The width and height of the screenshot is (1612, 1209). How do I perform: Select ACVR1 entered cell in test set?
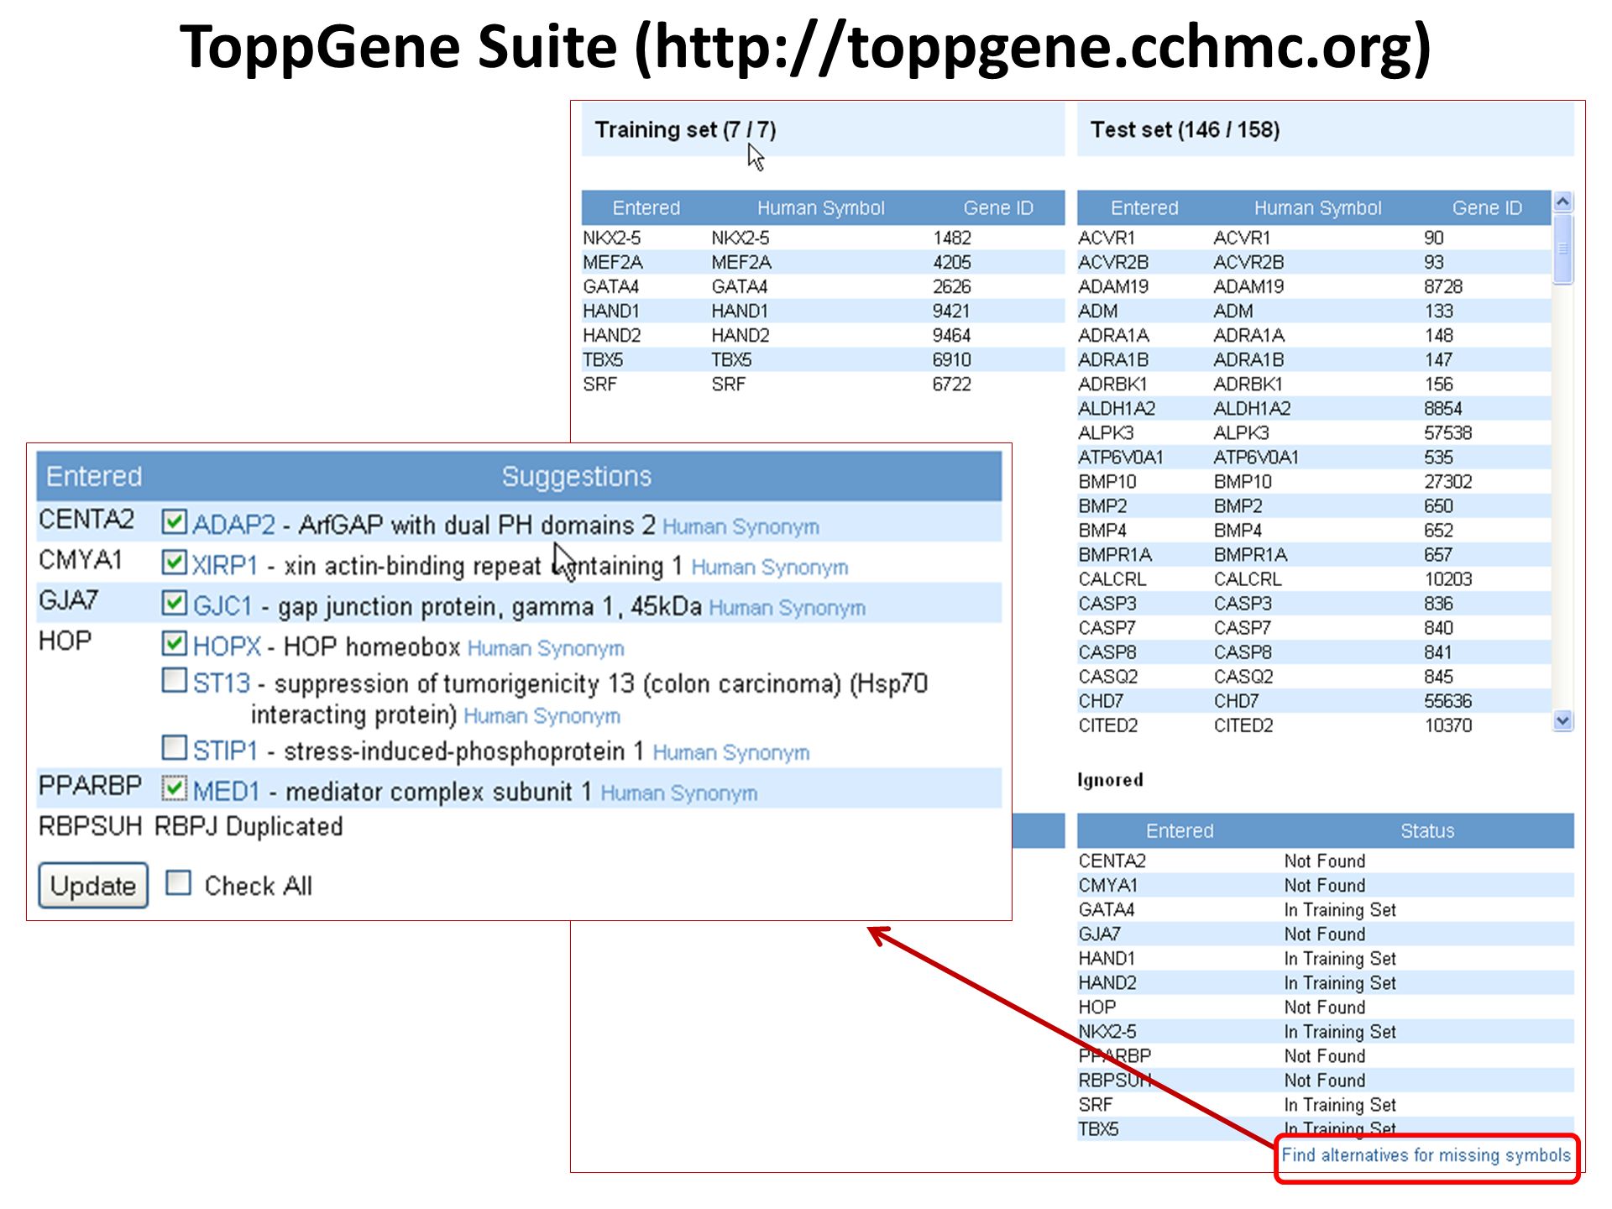(1107, 238)
